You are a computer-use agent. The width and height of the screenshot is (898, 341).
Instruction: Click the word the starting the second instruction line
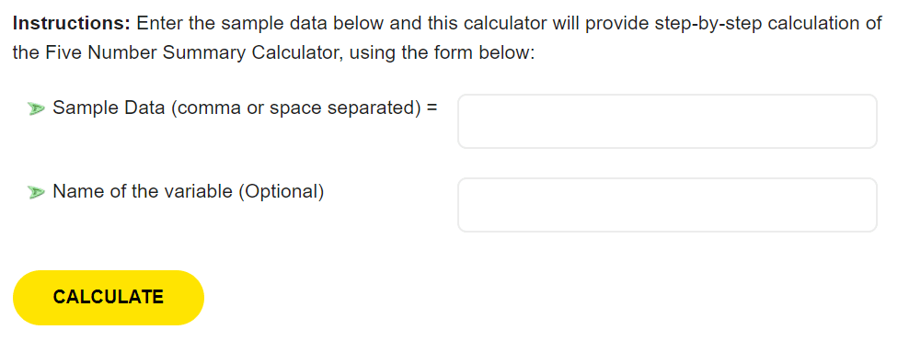tap(26, 53)
